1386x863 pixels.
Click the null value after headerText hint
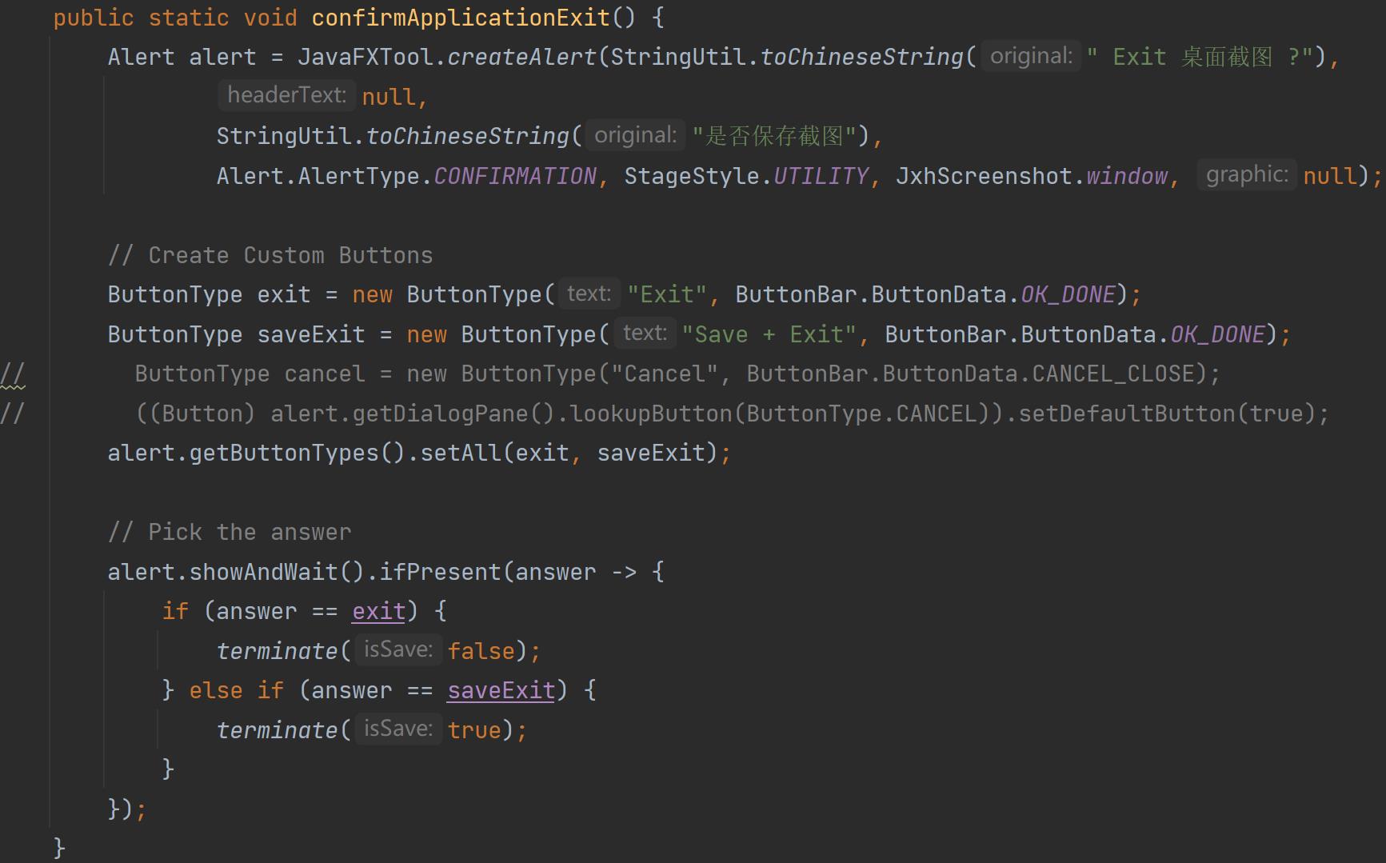(388, 97)
